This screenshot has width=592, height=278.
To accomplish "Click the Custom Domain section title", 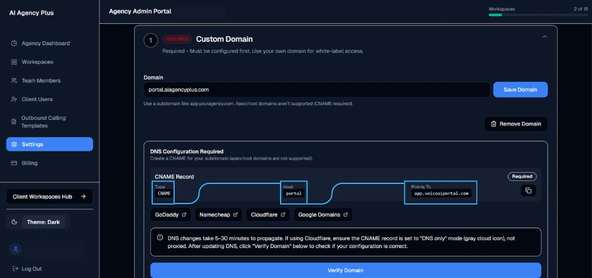I will coord(224,39).
